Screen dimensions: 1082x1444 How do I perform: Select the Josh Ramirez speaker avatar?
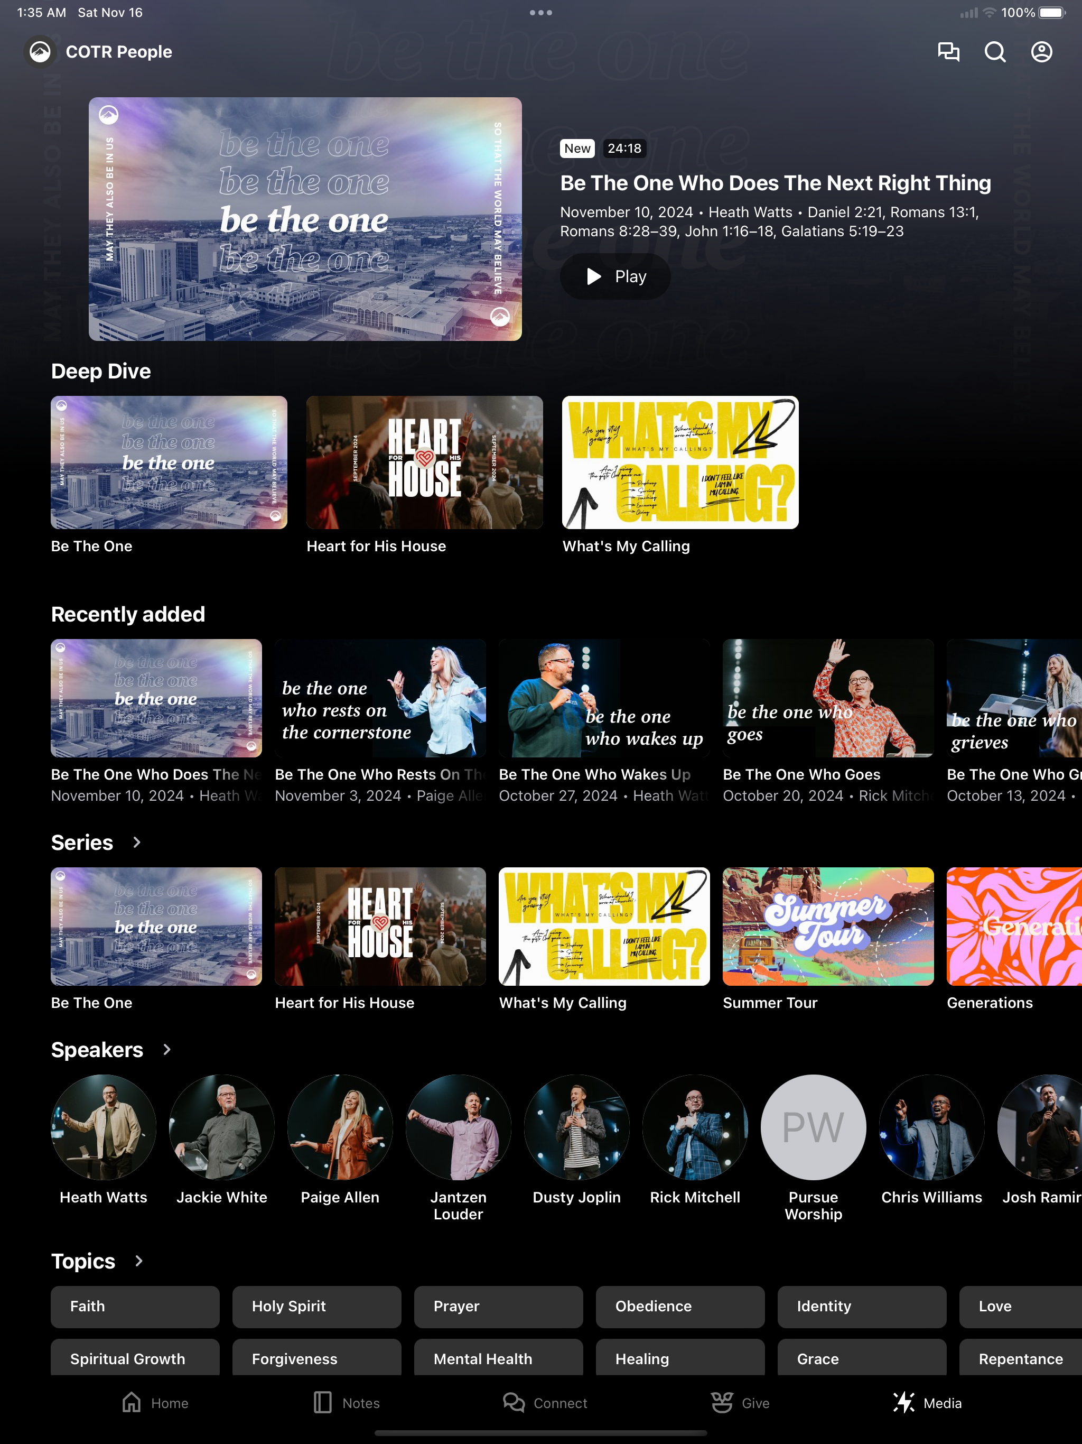click(1040, 1127)
